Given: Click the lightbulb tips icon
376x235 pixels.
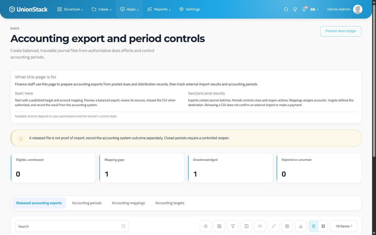Looking at the screenshot, I should pos(295,9).
